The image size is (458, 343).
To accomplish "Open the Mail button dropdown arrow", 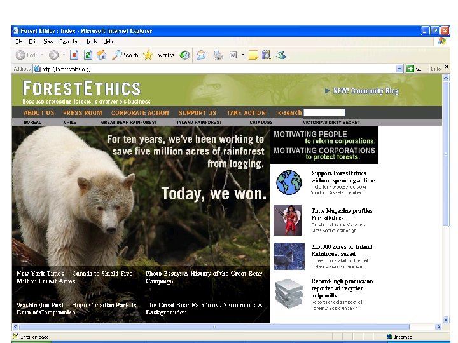I will coord(207,55).
